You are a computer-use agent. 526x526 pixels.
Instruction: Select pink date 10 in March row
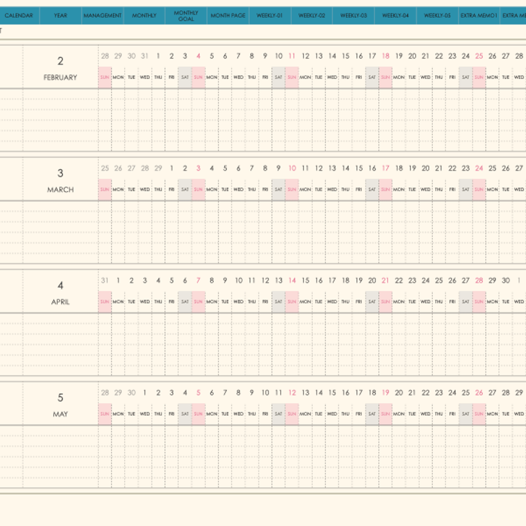point(292,169)
